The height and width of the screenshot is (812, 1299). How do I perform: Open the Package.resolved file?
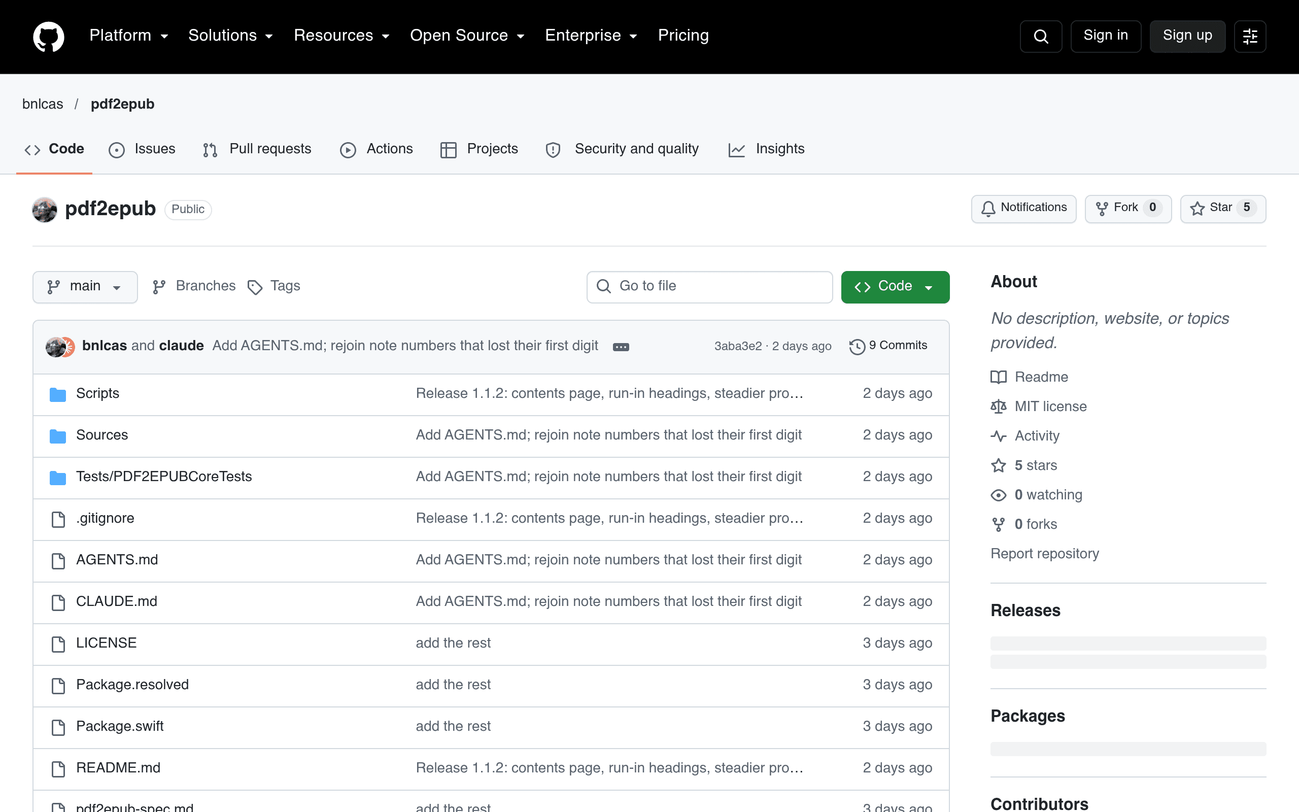132,685
